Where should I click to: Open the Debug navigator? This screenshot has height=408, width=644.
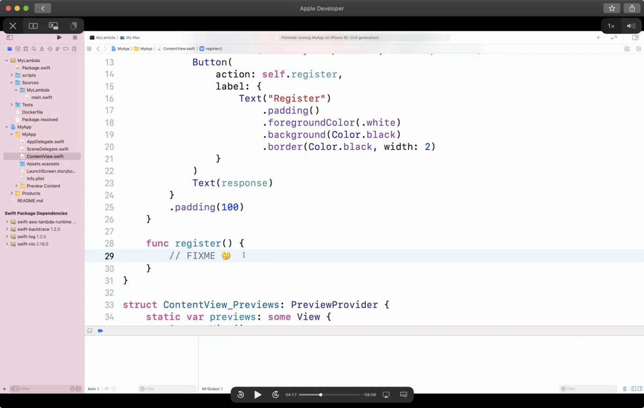click(58, 49)
